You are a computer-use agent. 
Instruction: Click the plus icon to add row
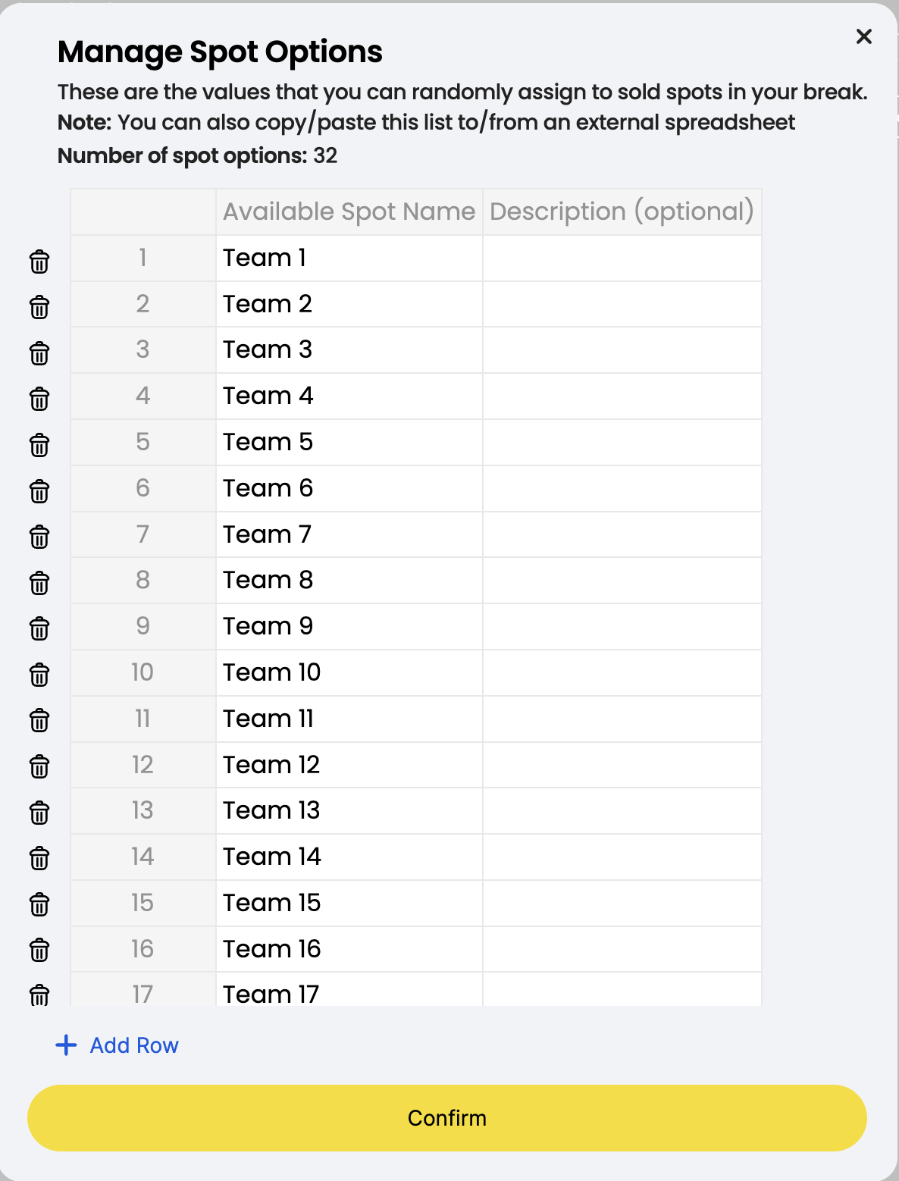[x=66, y=1045]
